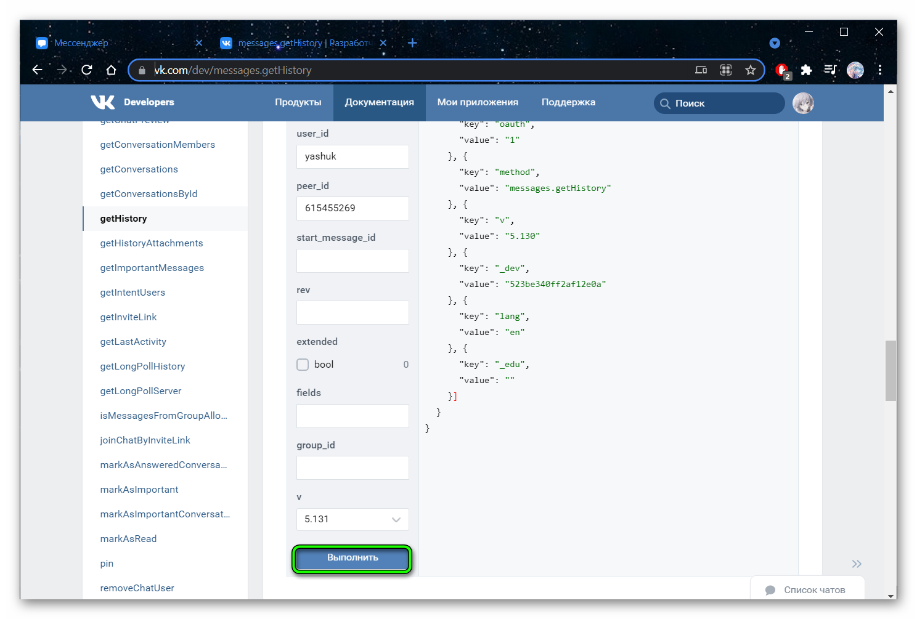This screenshot has width=917, height=619.
Task: Open removeChatUser method link
Action: 137,588
